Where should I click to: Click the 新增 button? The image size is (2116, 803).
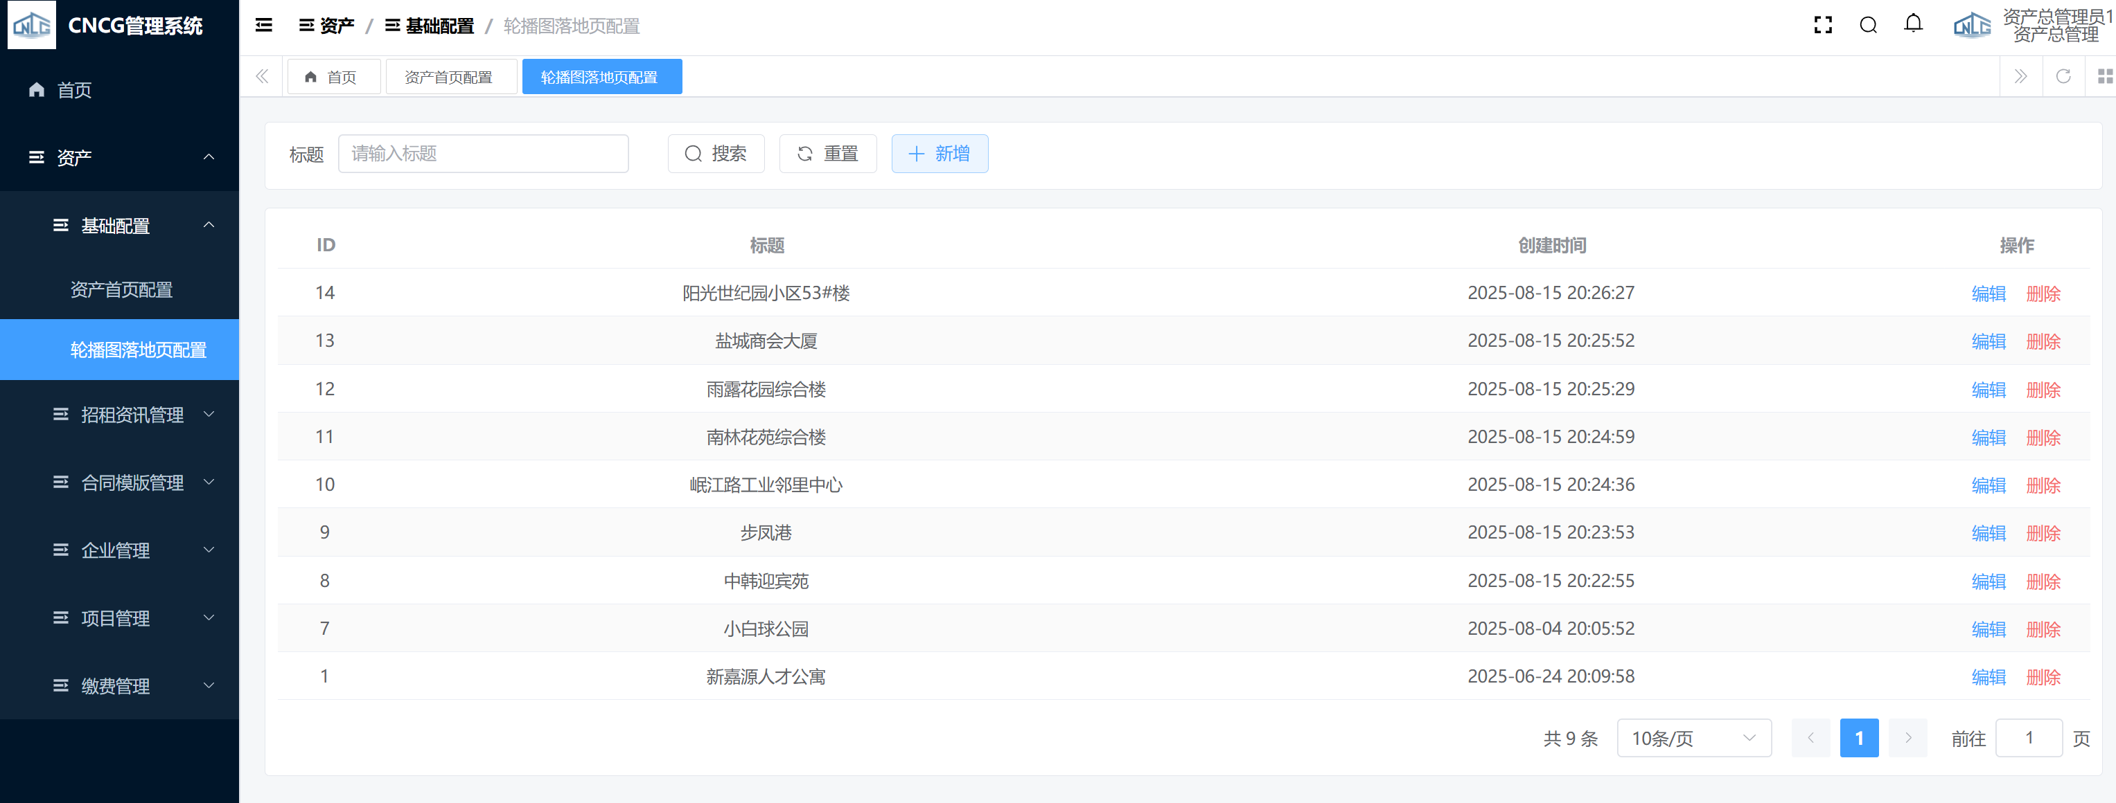click(939, 154)
